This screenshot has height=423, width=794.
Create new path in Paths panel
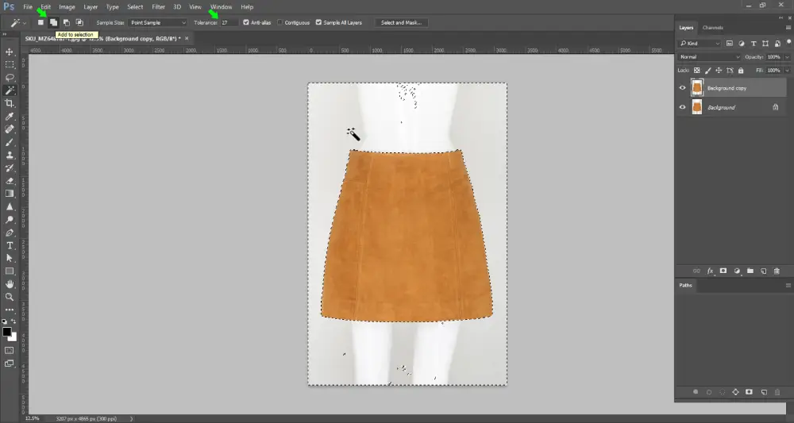click(764, 392)
